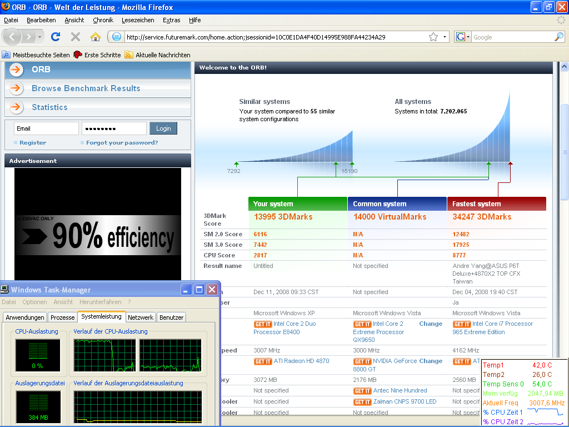Click Forgot your password link
Image resolution: width=569 pixels, height=427 pixels.
pos(122,143)
